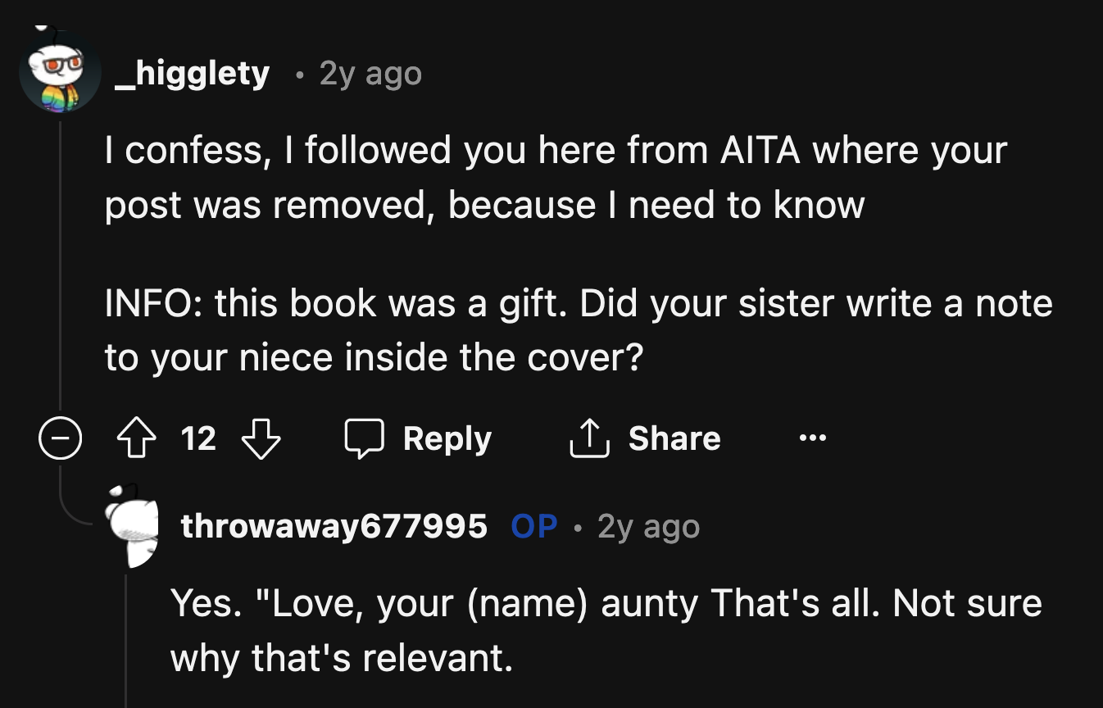The width and height of the screenshot is (1103, 708).
Task: Toggle the downvote on the comment
Action: [x=261, y=438]
